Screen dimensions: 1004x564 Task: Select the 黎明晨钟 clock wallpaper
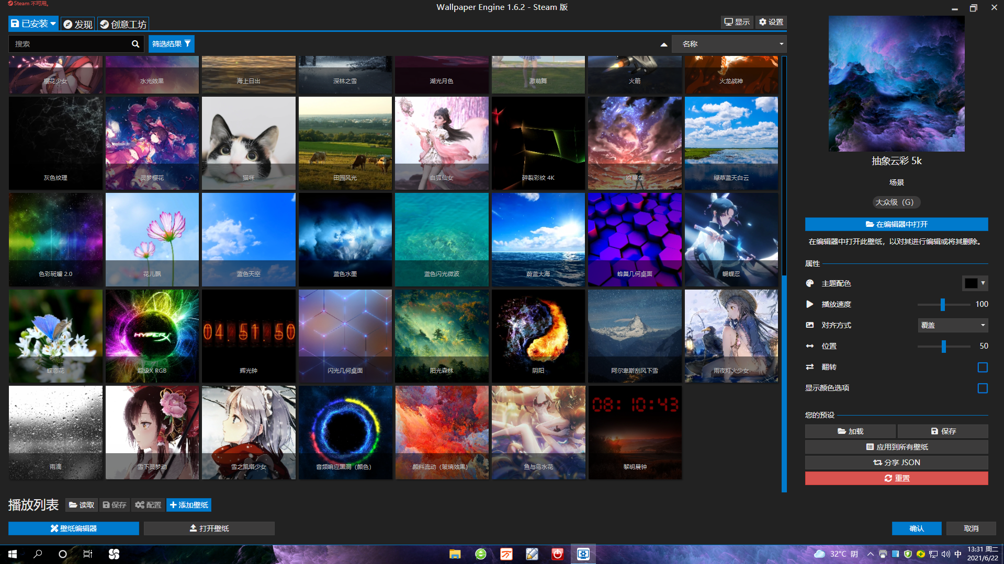[635, 433]
